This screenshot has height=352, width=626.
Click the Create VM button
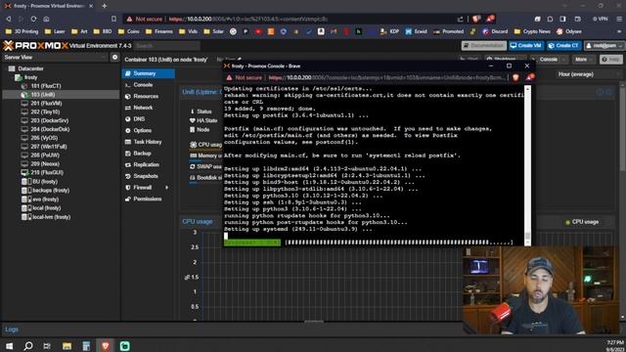click(x=526, y=46)
